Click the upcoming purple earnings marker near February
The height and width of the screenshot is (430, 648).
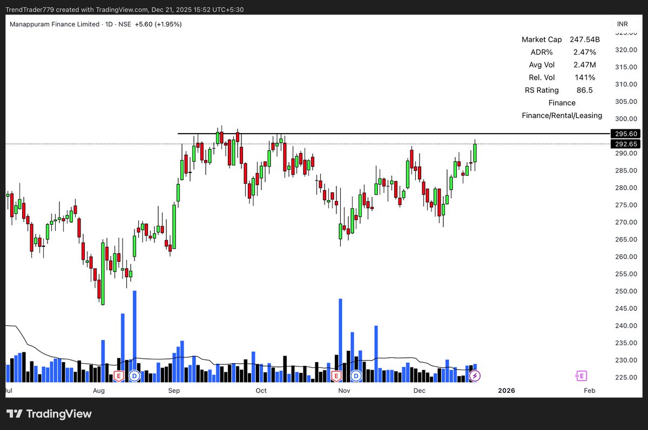582,376
